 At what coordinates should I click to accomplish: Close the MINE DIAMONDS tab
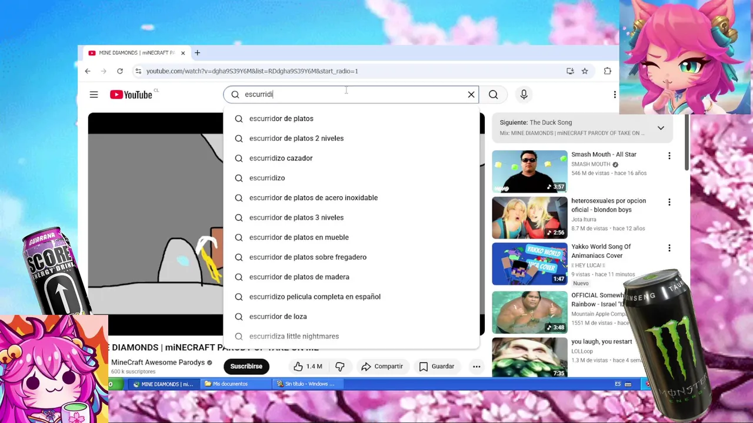coord(183,53)
